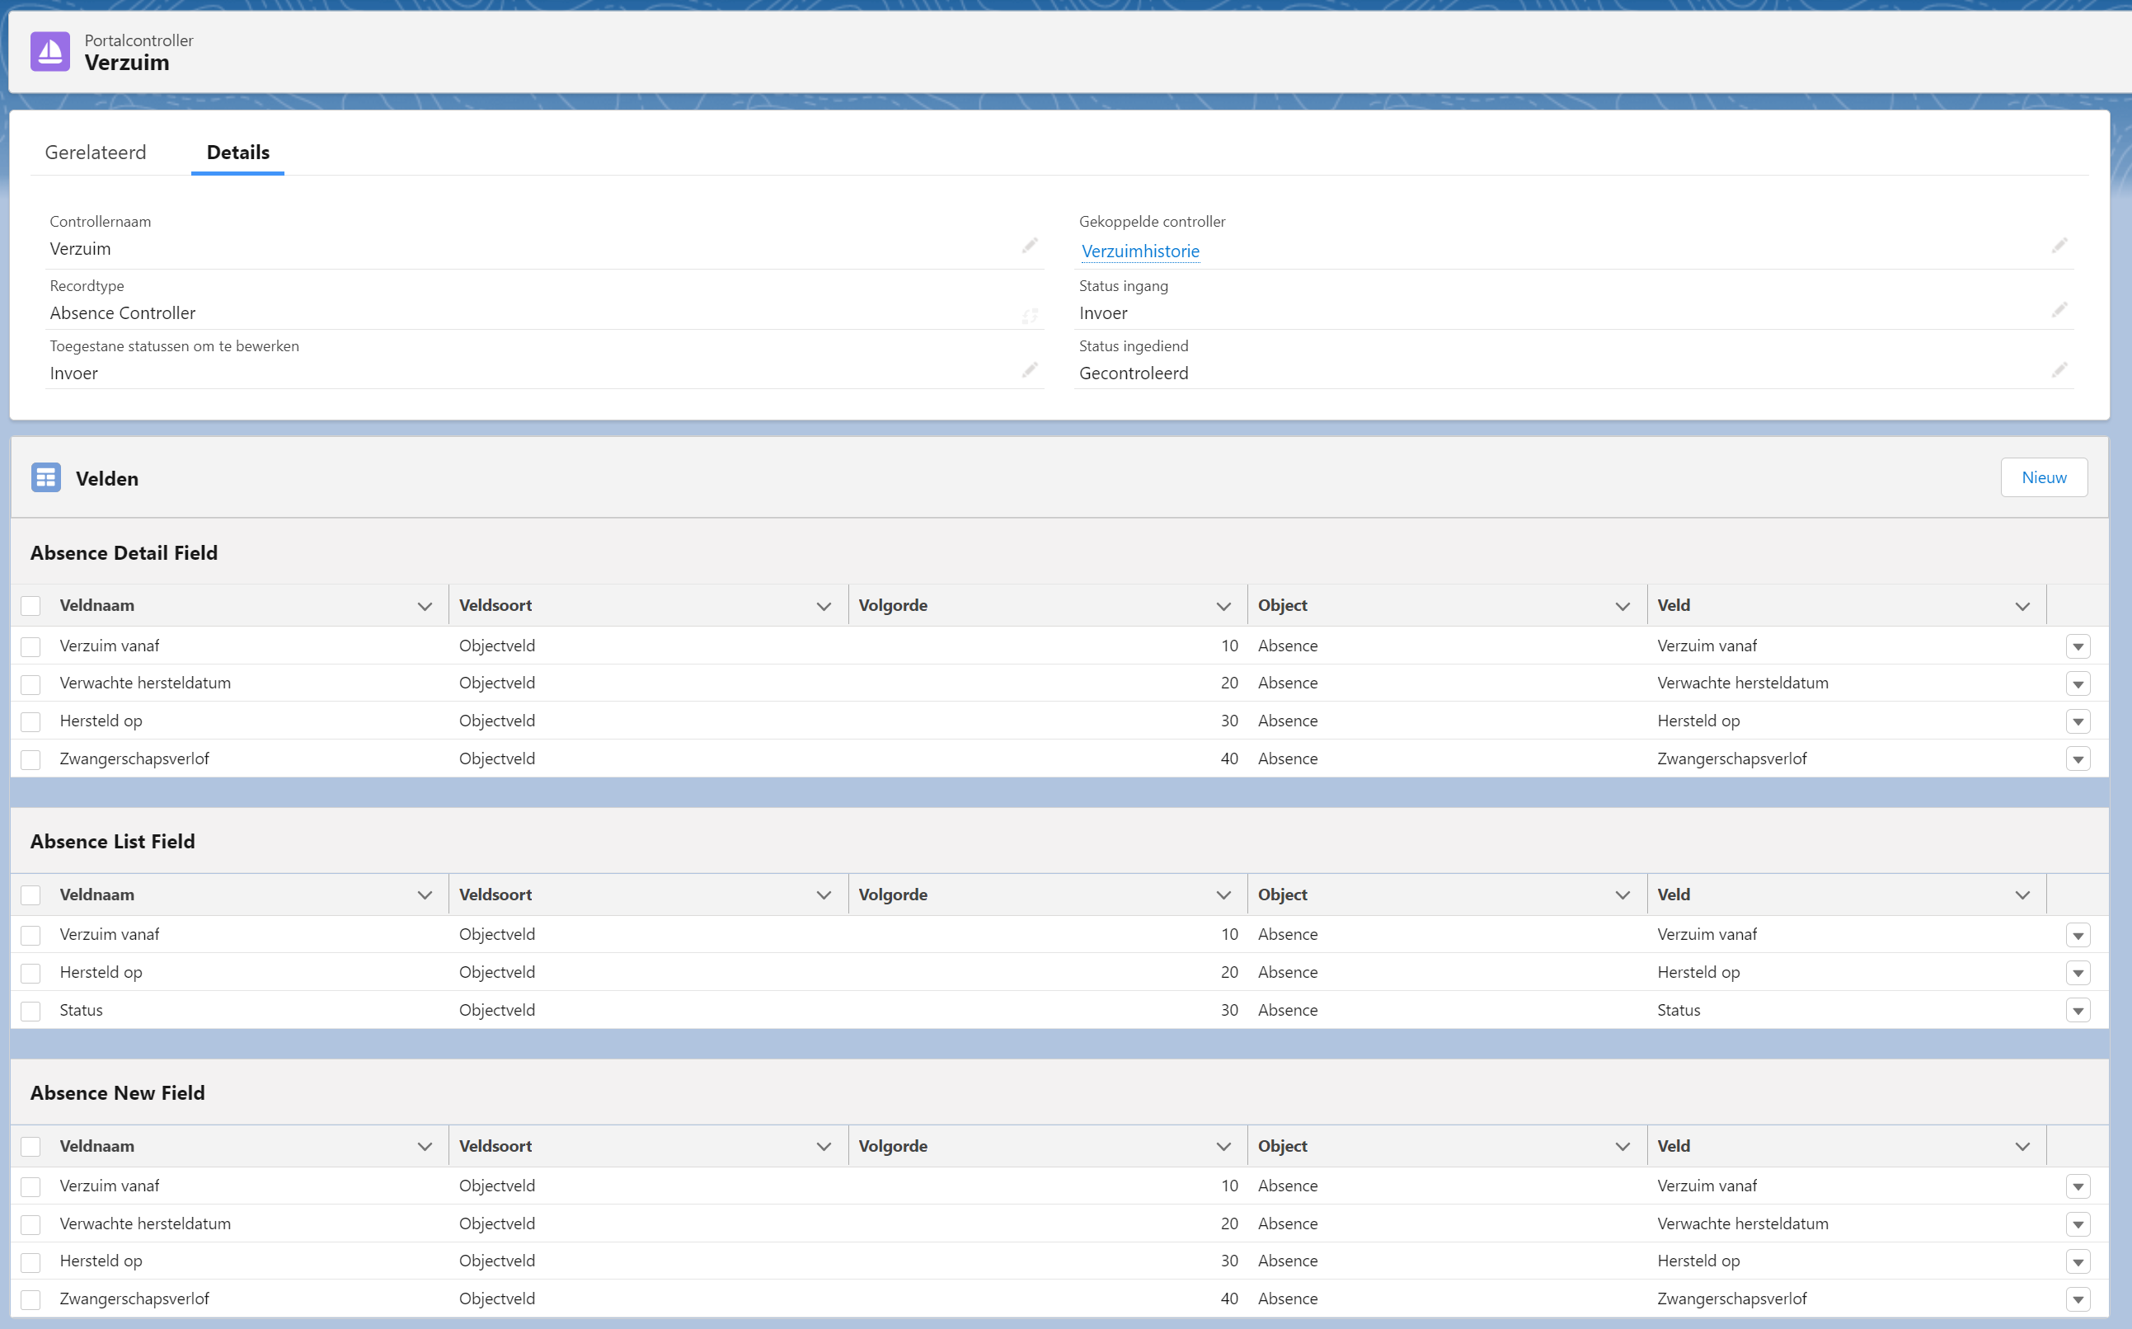Viewport: 2132px width, 1329px height.
Task: Open row menu for Detail Zwangerschapsverlof
Action: coord(2078,759)
